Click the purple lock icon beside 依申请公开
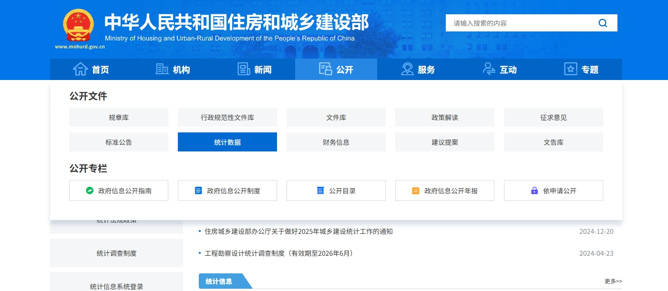The image size is (668, 291). (534, 191)
